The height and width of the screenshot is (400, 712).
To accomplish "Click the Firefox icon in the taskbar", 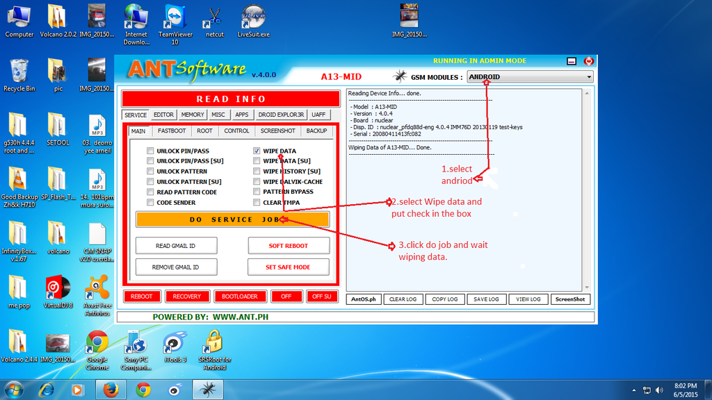I will point(111,390).
